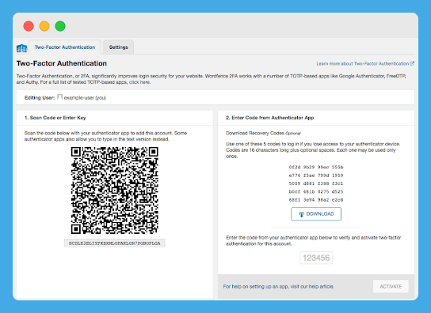The height and width of the screenshot is (313, 431).
Task: Switch to the Settings tab
Action: 119,47
